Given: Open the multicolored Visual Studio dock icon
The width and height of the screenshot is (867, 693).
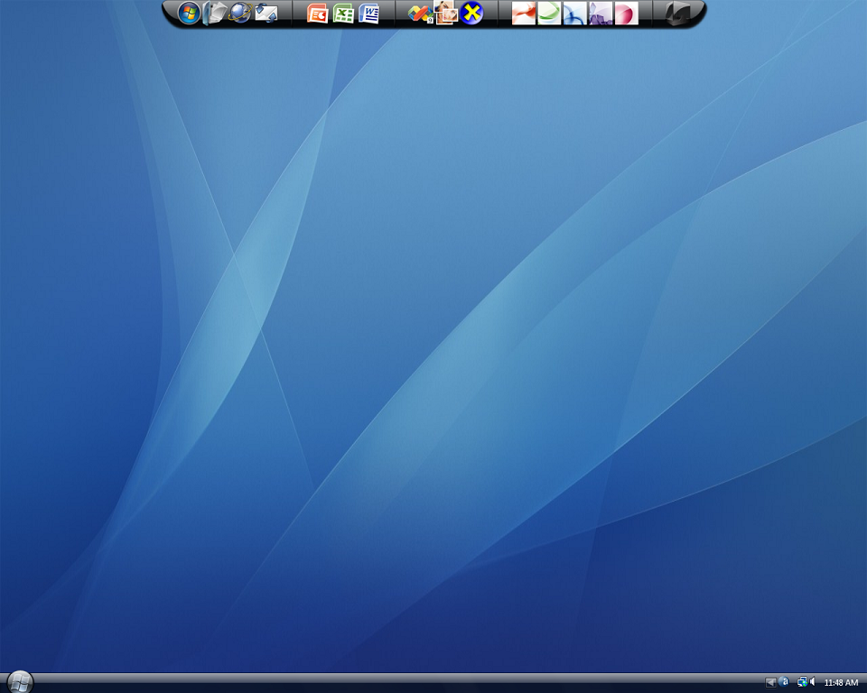Looking at the screenshot, I should click(420, 14).
